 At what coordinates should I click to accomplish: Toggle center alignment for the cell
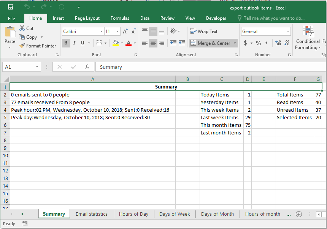[153, 43]
